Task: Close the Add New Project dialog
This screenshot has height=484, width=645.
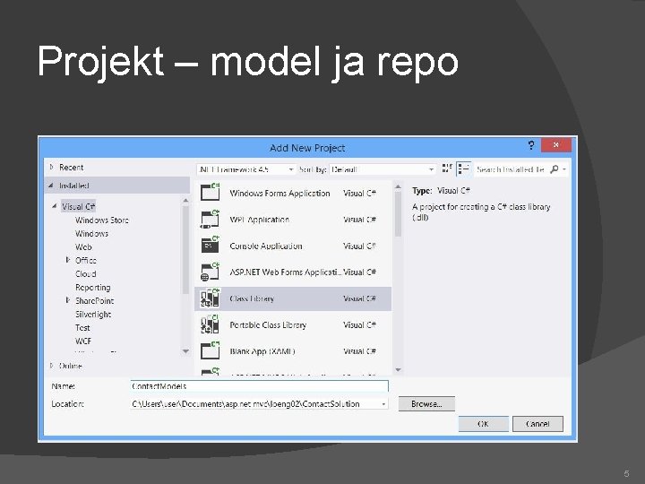Action: point(555,145)
